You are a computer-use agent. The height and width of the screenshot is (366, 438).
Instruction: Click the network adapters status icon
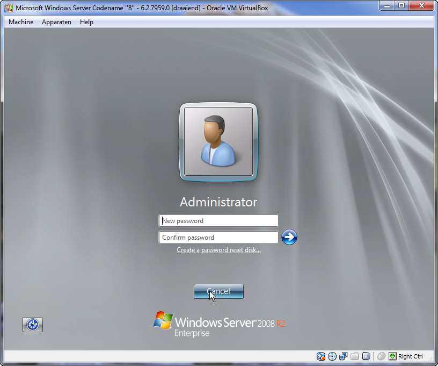tap(344, 356)
